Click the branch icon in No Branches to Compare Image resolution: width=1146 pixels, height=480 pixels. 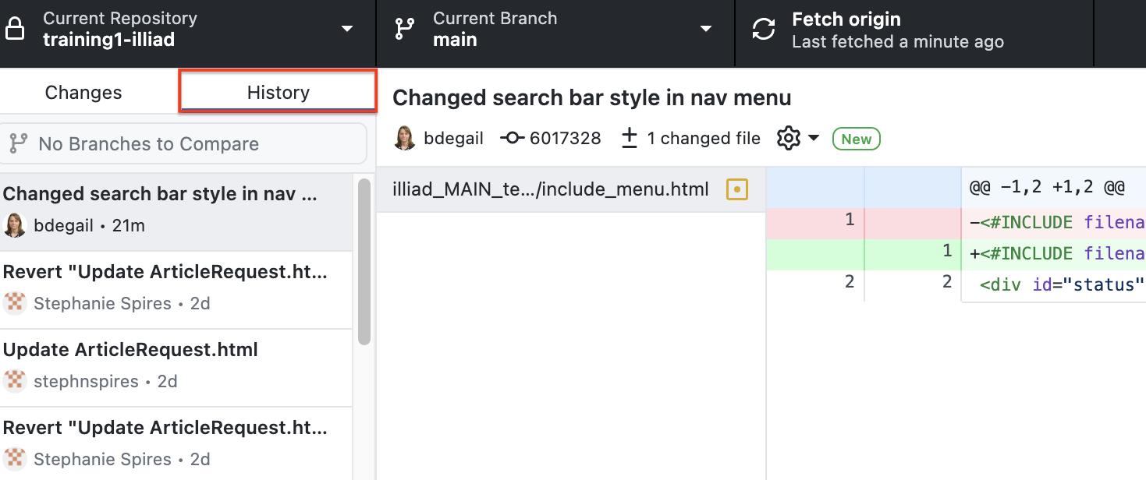19,143
